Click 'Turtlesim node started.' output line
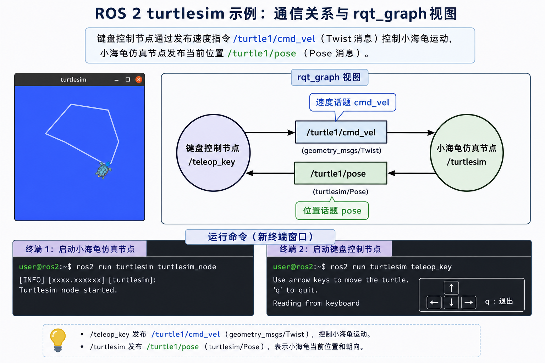The image size is (545, 363). coord(68,290)
